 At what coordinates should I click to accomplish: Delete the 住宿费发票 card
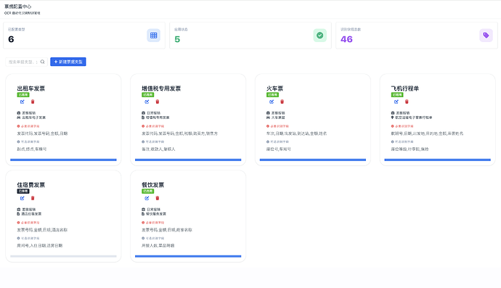pyautogui.click(x=33, y=198)
